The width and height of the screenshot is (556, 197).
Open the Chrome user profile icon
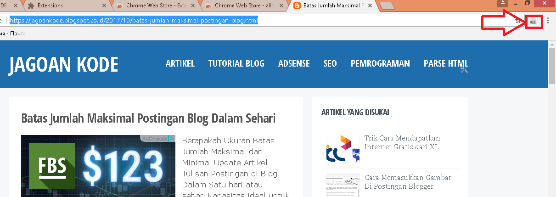(x=504, y=3)
